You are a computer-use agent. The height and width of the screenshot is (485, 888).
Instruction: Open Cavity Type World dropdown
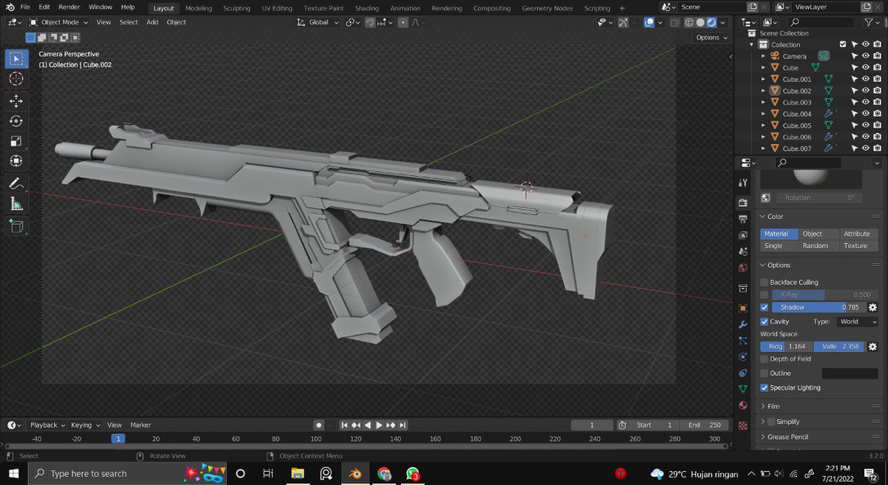tap(858, 322)
